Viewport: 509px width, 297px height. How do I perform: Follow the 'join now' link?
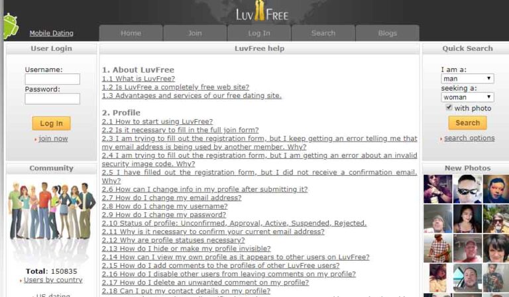(53, 139)
